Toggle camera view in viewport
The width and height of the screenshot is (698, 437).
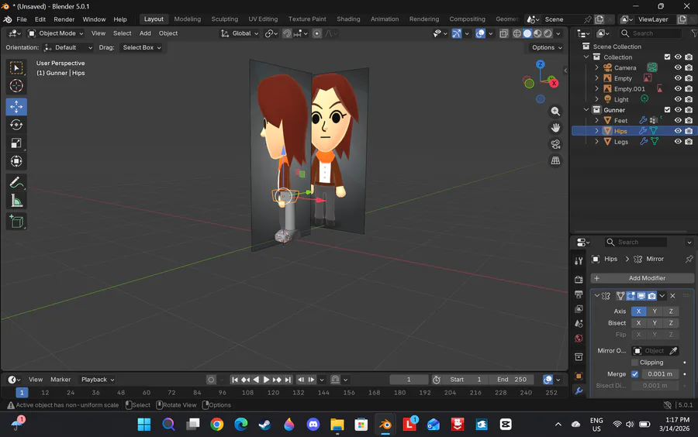coord(555,144)
